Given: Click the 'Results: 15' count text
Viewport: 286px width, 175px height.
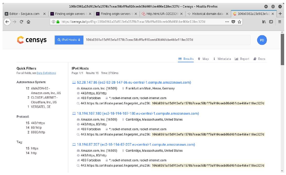Looking at the screenshot, I should [x=92, y=73].
